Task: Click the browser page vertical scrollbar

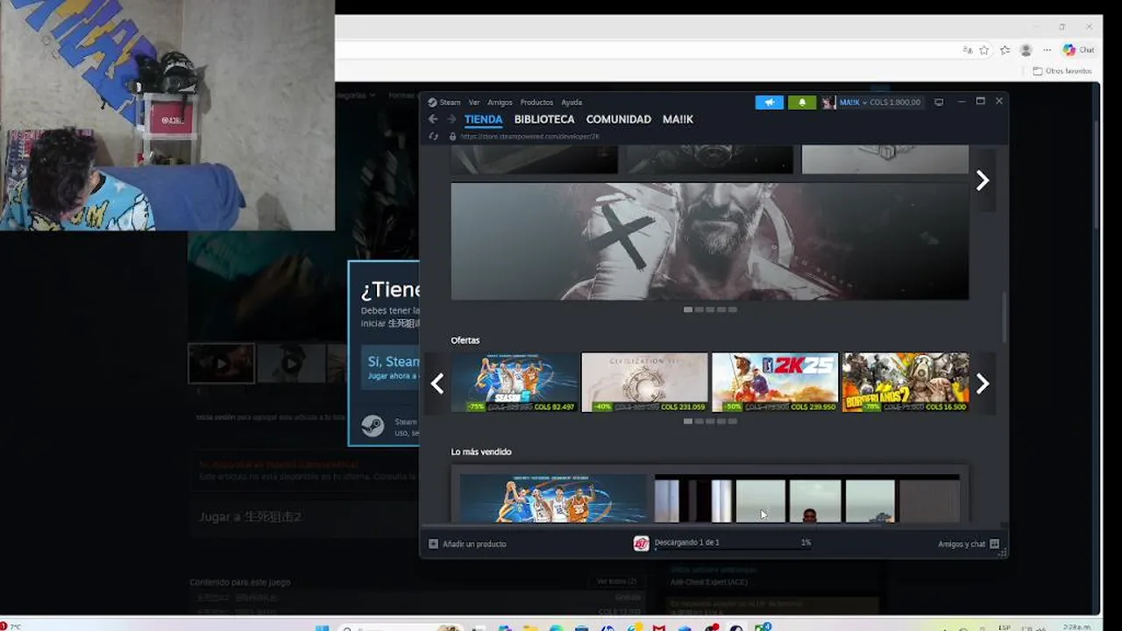Action: 1097,175
